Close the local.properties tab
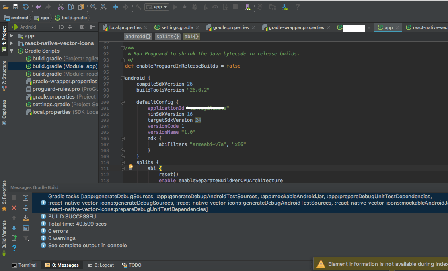Screen dimensions: 448x271 tap(146, 28)
